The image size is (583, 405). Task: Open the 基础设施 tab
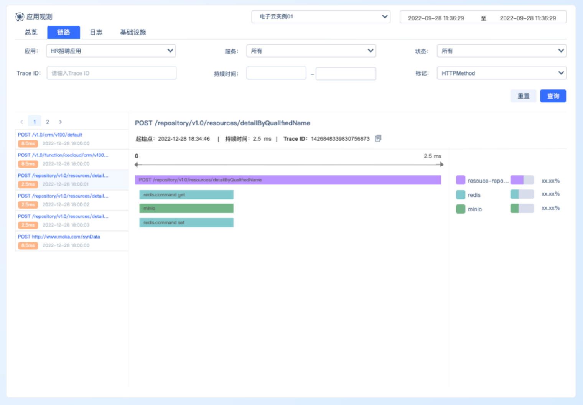pyautogui.click(x=133, y=32)
